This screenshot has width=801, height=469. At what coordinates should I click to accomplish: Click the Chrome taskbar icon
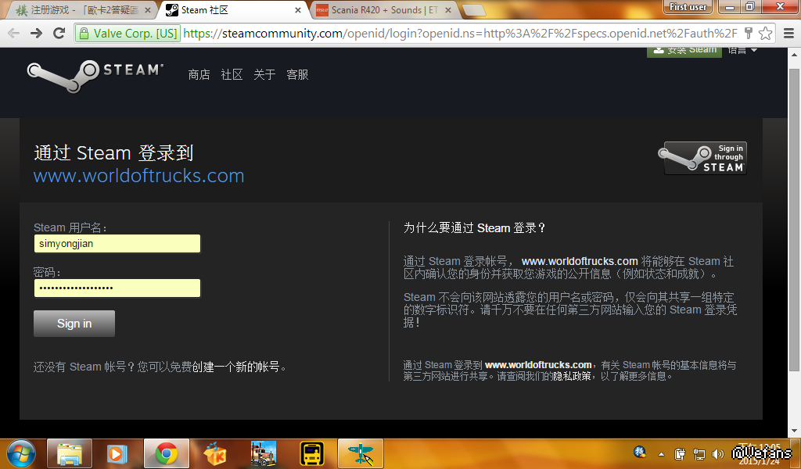[x=167, y=453]
